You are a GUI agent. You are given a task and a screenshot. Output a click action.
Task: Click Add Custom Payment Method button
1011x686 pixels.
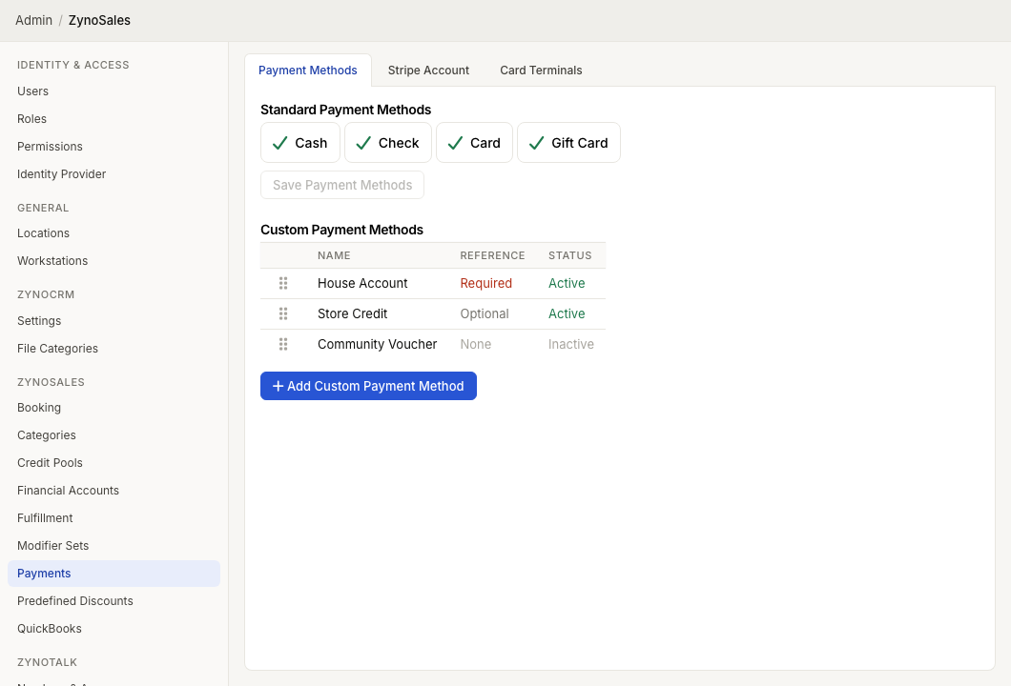coord(368,386)
